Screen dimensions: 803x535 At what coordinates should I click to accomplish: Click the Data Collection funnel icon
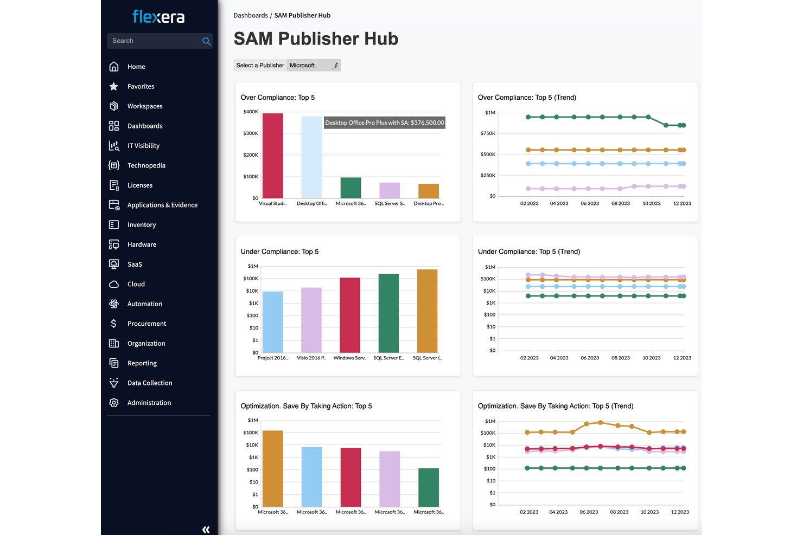114,383
